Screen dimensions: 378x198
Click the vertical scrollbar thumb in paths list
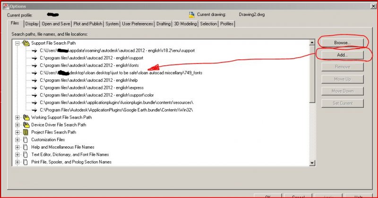tap(312, 74)
